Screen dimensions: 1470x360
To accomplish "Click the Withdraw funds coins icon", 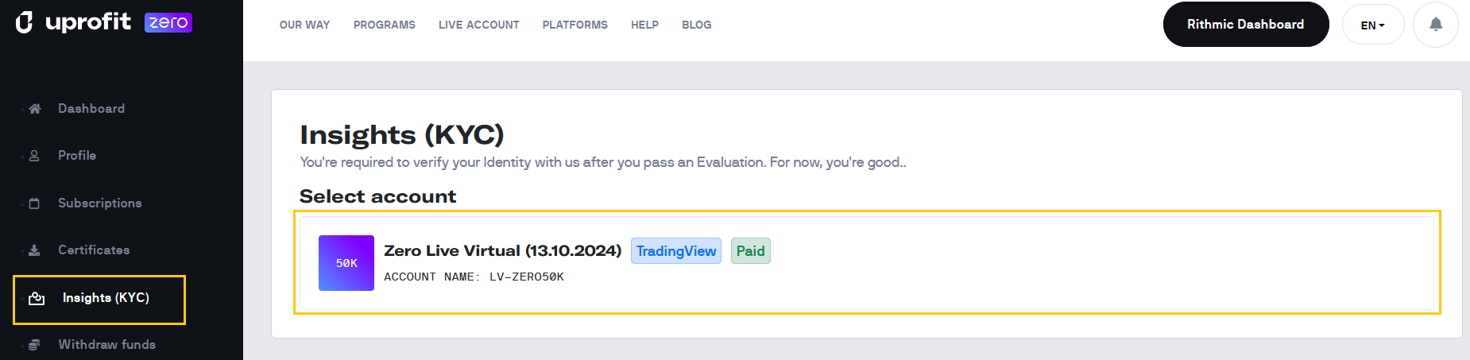I will [34, 345].
